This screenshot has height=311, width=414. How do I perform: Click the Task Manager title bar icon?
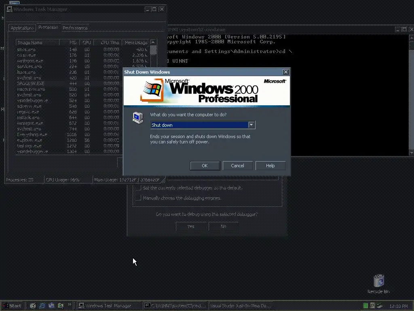pyautogui.click(x=10, y=9)
